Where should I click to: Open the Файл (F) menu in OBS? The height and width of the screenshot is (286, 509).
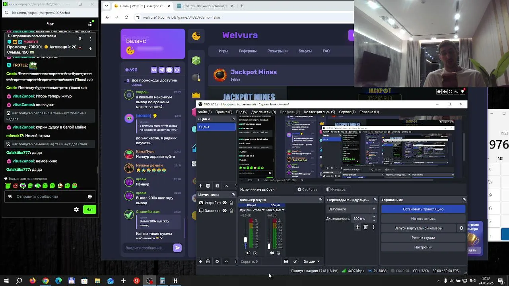click(x=205, y=112)
